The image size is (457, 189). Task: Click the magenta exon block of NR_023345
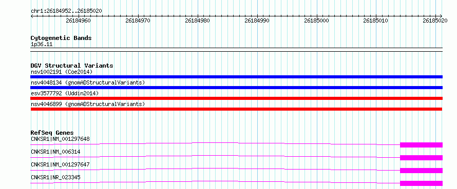pos(421,183)
